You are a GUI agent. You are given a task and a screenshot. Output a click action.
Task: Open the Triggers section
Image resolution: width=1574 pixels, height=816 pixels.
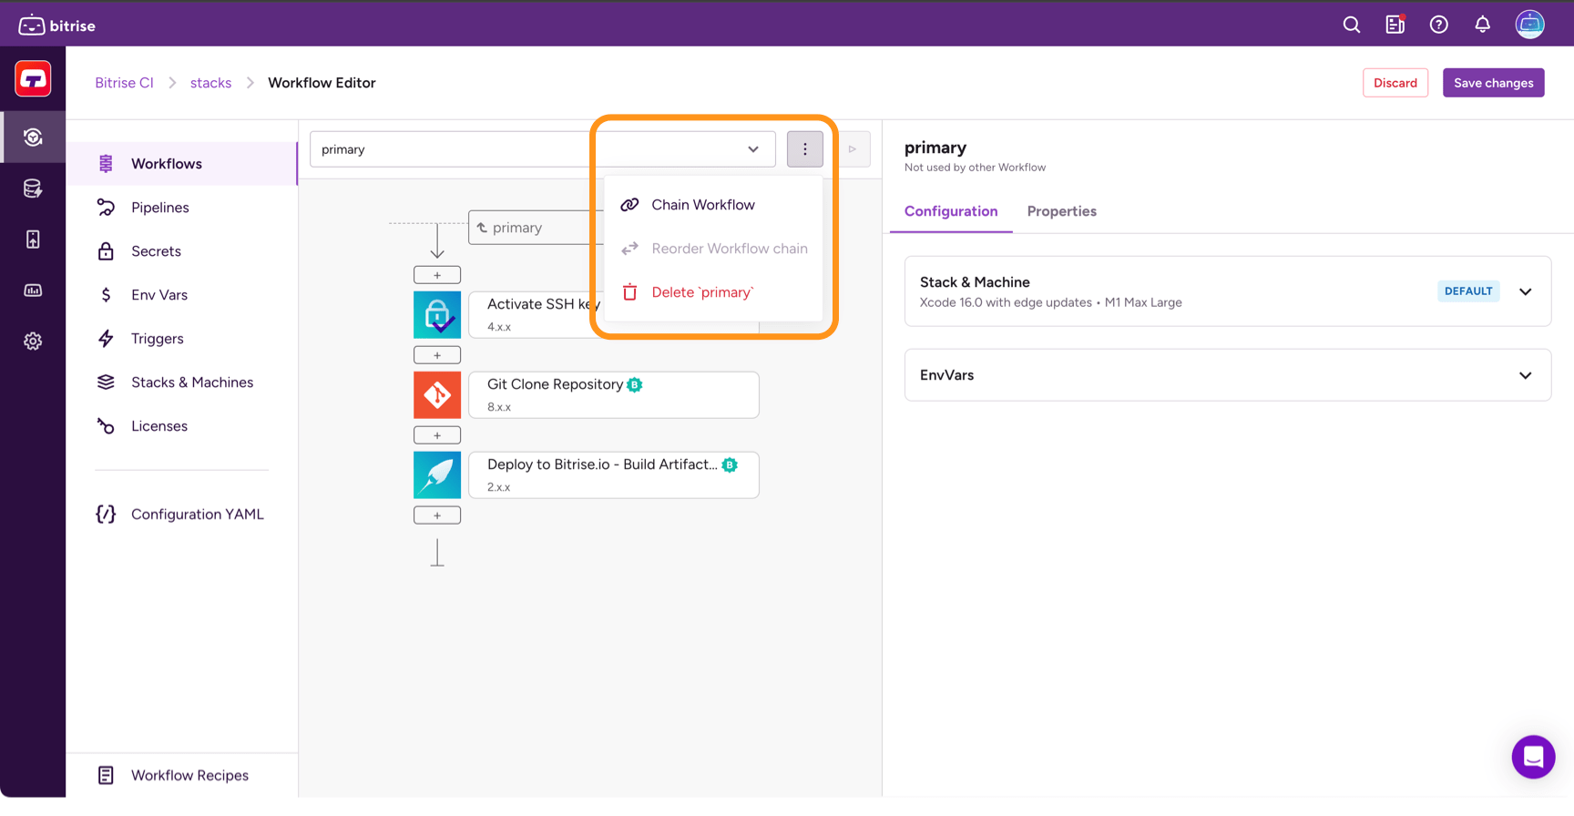tap(182, 339)
